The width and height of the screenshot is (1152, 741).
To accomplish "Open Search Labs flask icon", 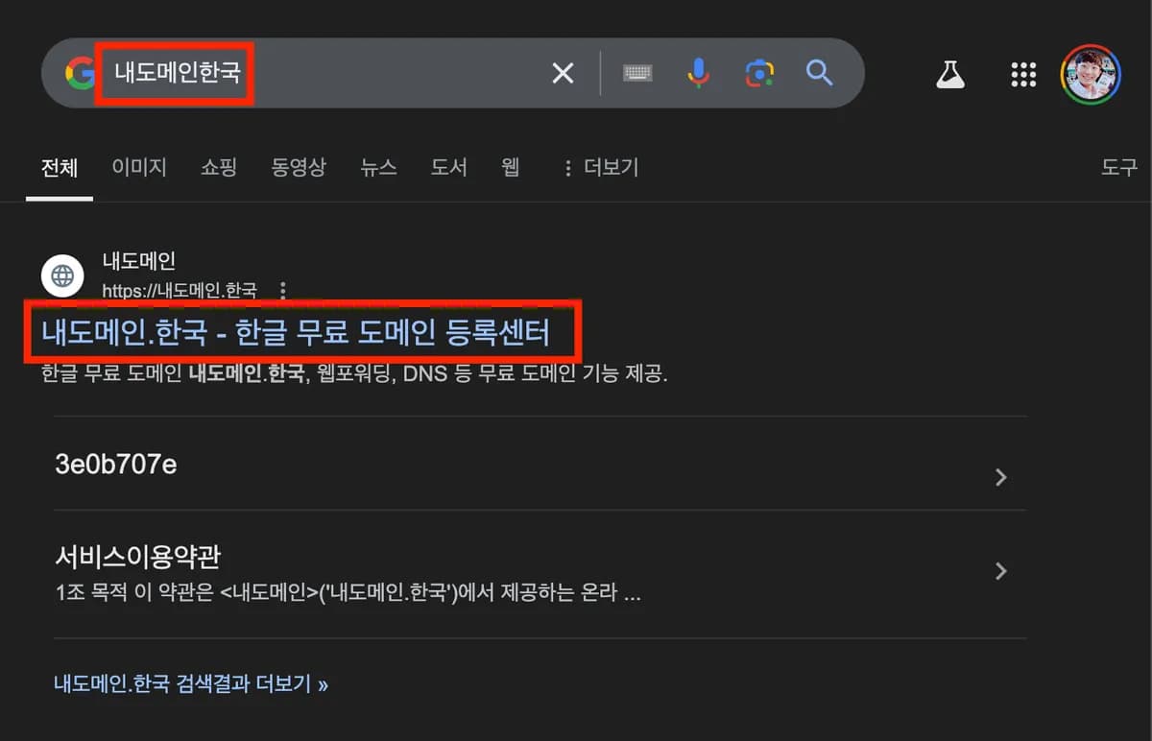I will [950, 74].
